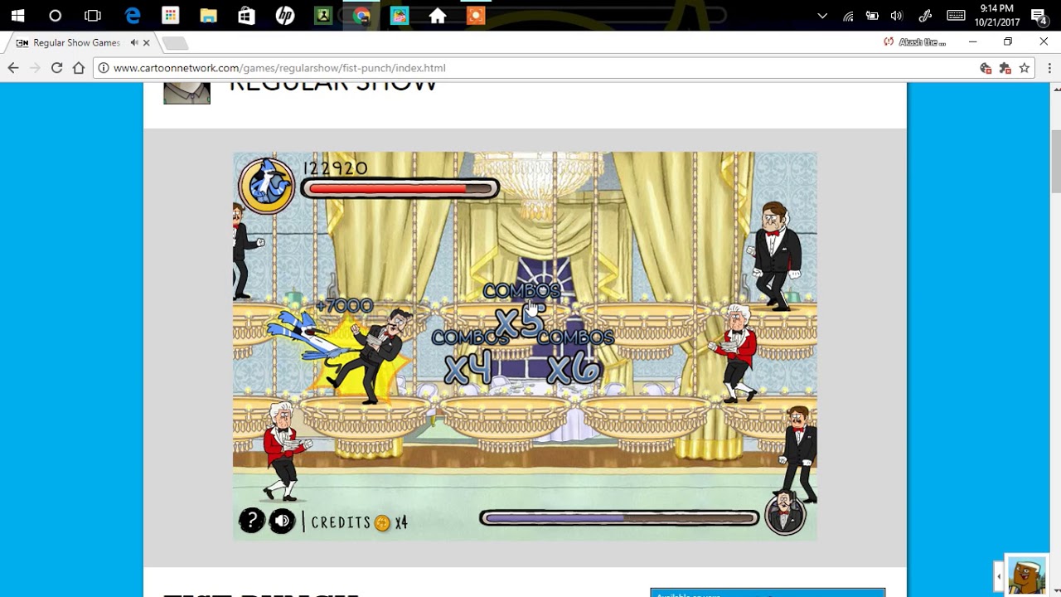Reload the current page
This screenshot has height=597, width=1061.
coord(56,68)
